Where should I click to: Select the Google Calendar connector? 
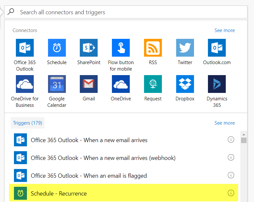pos(57,84)
